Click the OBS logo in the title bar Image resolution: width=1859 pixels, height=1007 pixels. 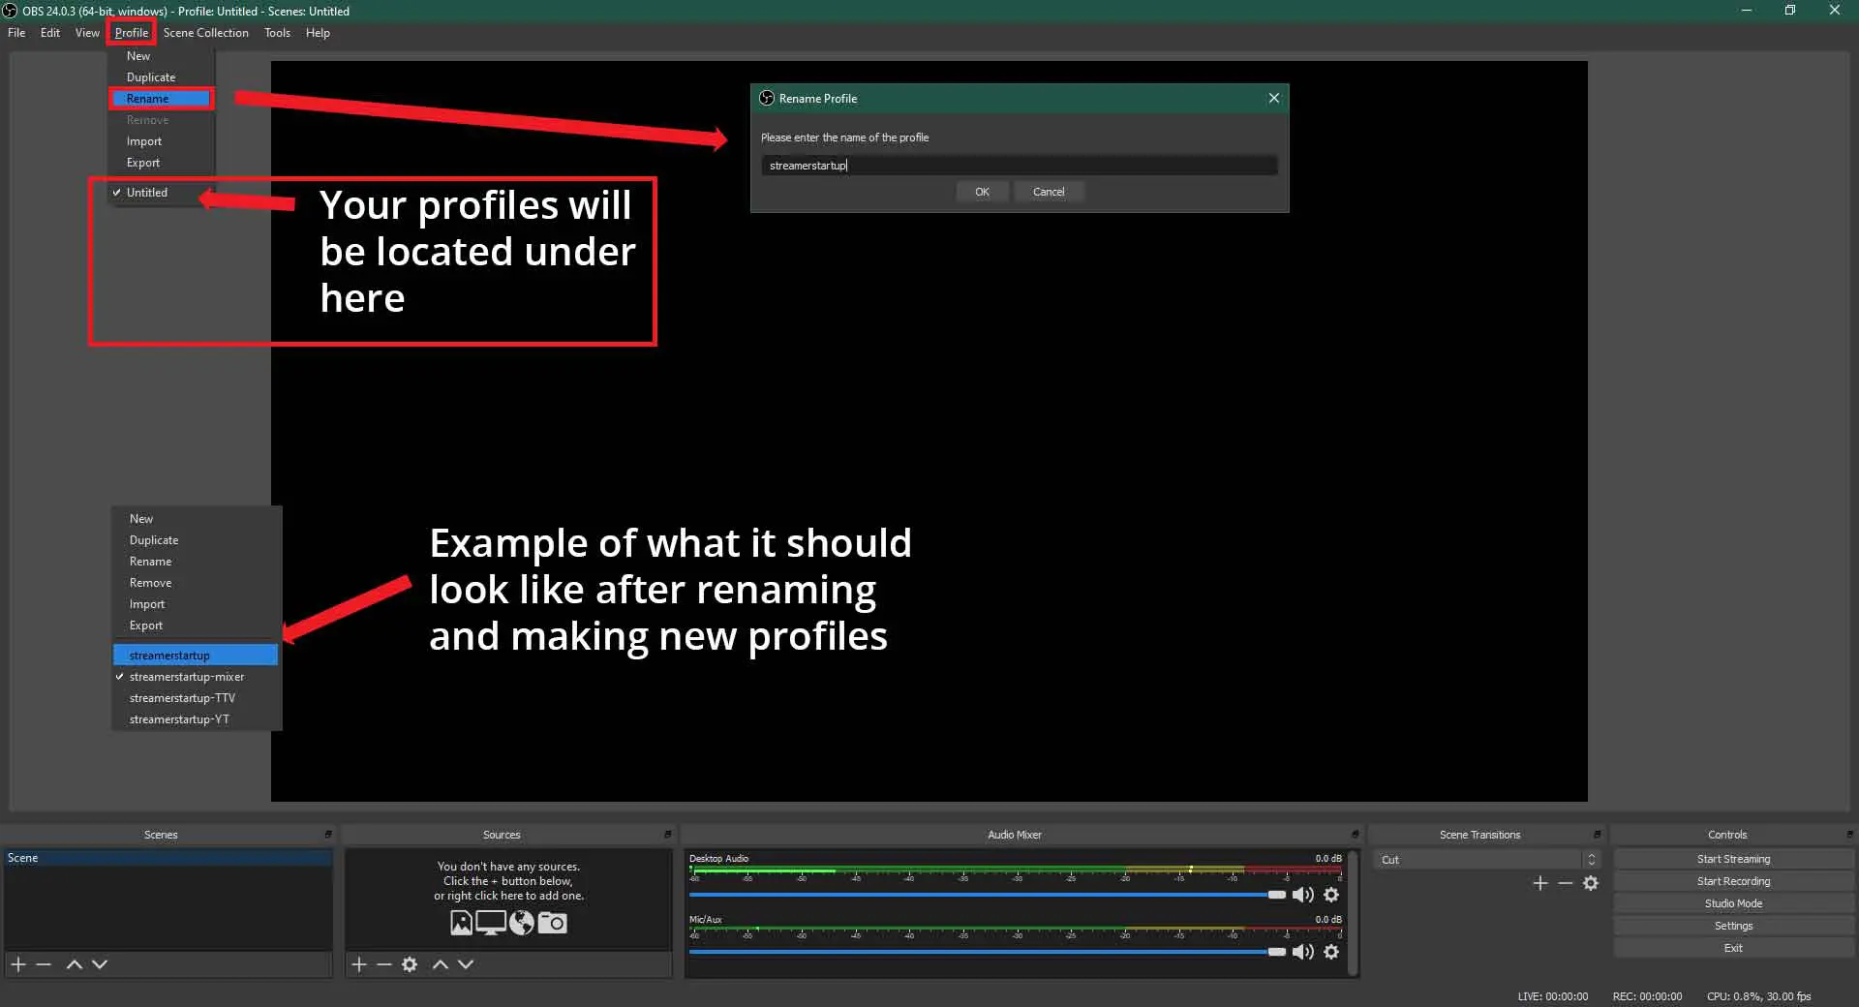(10, 11)
